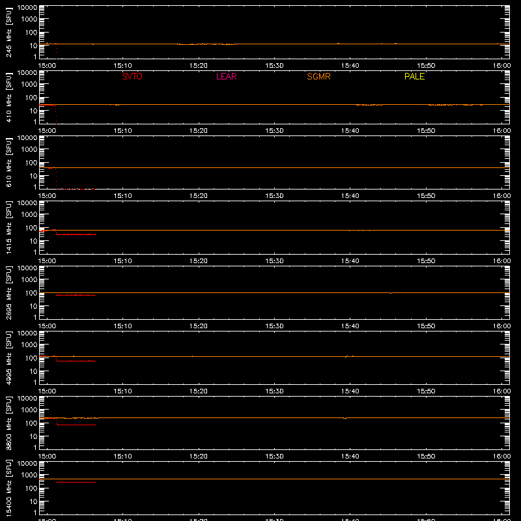The image size is (521, 521).
Task: Click '15:20' under the 8800 MHz plot
Action: coord(199,457)
